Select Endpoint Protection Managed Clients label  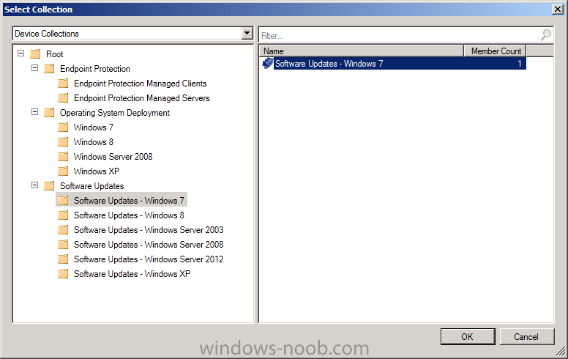(141, 84)
